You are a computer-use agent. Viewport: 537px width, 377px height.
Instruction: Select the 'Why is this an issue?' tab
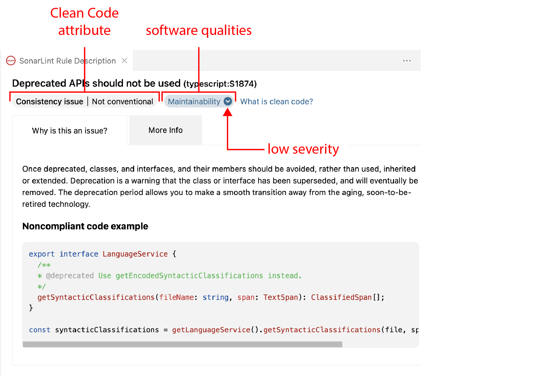point(70,131)
